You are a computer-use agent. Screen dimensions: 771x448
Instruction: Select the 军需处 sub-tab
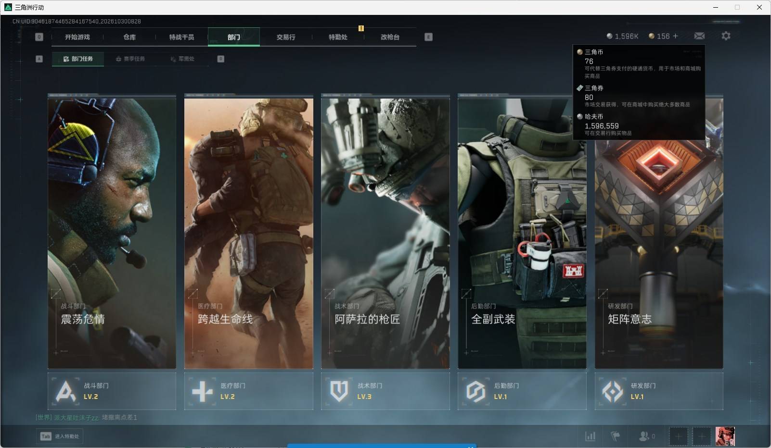182,59
